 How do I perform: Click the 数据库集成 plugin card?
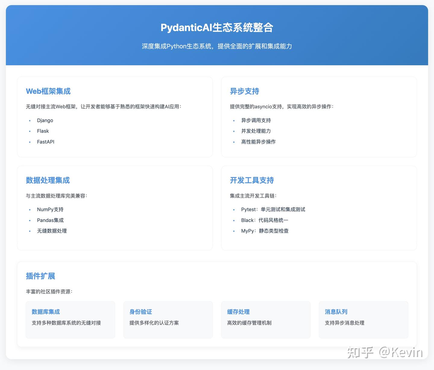[x=70, y=320]
